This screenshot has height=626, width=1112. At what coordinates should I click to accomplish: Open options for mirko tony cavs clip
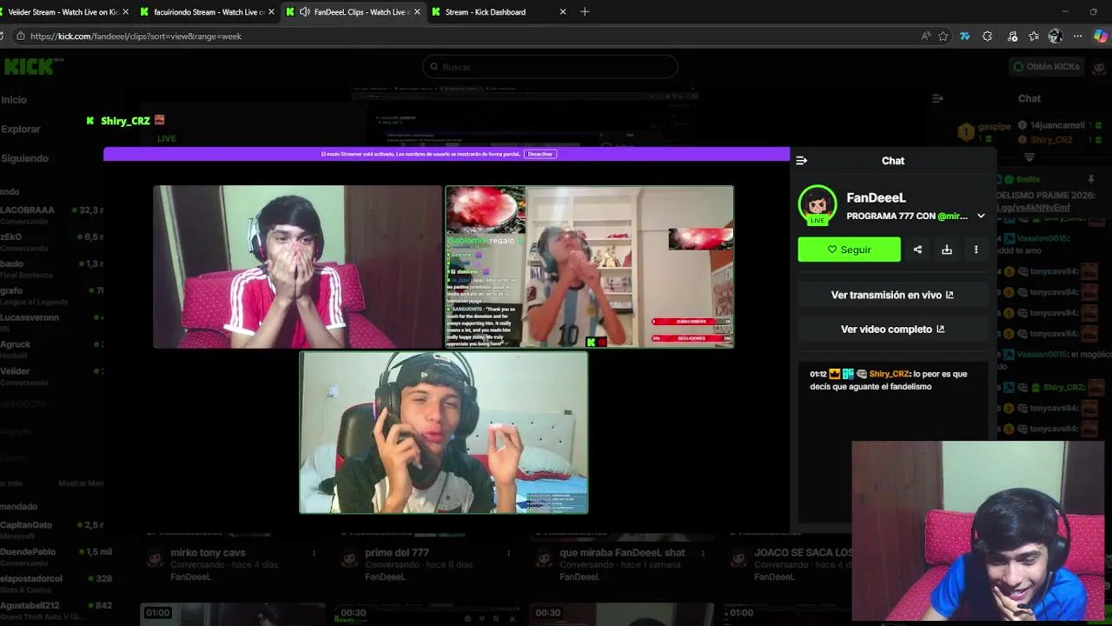click(x=314, y=553)
